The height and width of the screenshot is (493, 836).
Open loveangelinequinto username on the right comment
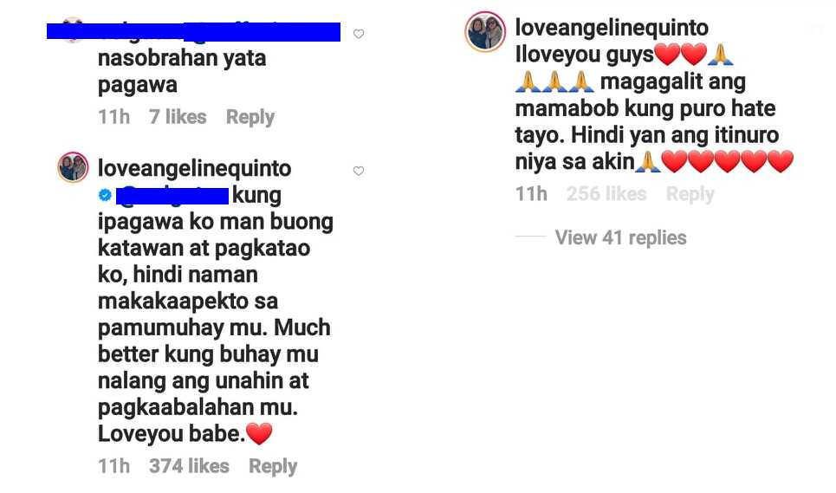[x=612, y=28]
